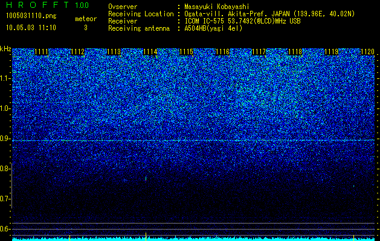Click the 1111 time label
This screenshot has width=380, height=241.
41,52
